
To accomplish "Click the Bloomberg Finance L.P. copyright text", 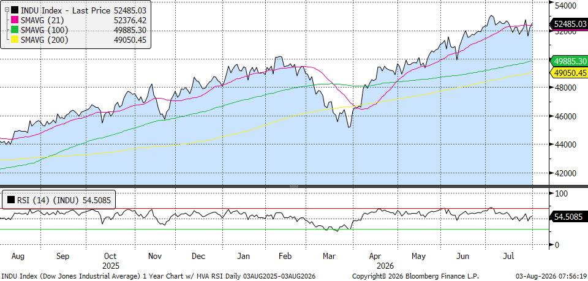I will pos(415,276).
